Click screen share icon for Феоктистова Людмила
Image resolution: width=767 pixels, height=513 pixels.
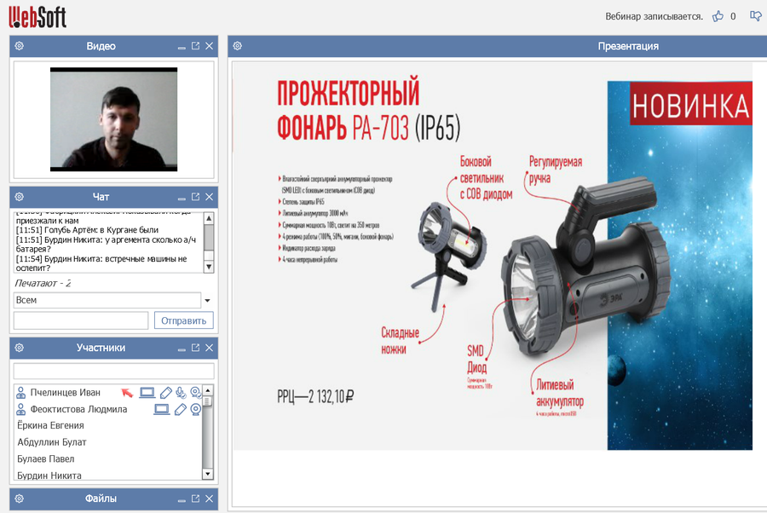tap(161, 409)
